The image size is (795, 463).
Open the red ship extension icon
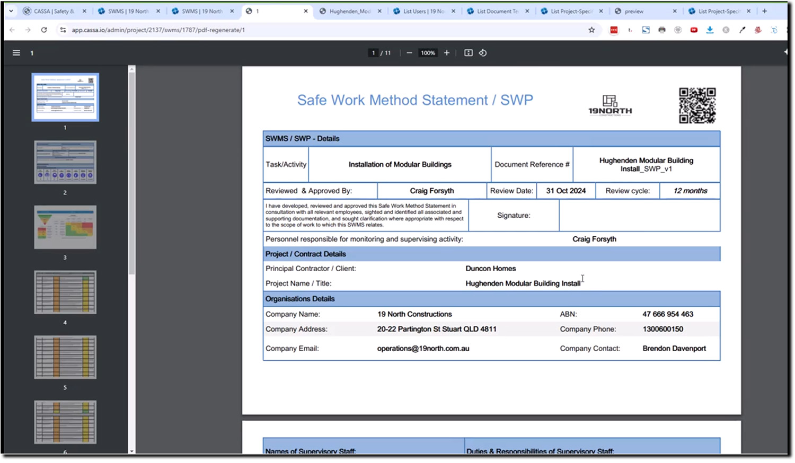tap(758, 30)
